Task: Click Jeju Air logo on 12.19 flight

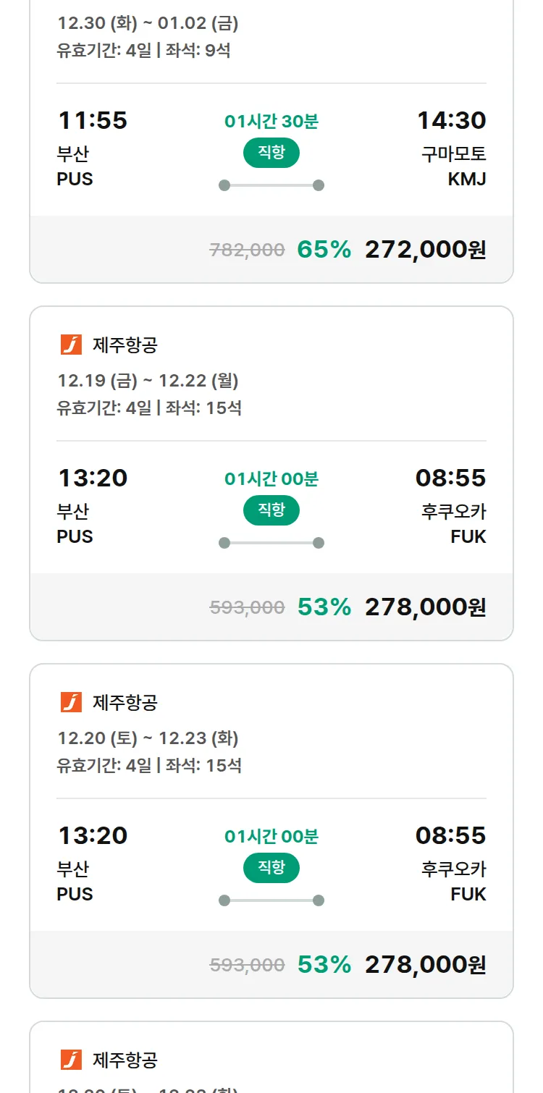Action: click(x=71, y=345)
